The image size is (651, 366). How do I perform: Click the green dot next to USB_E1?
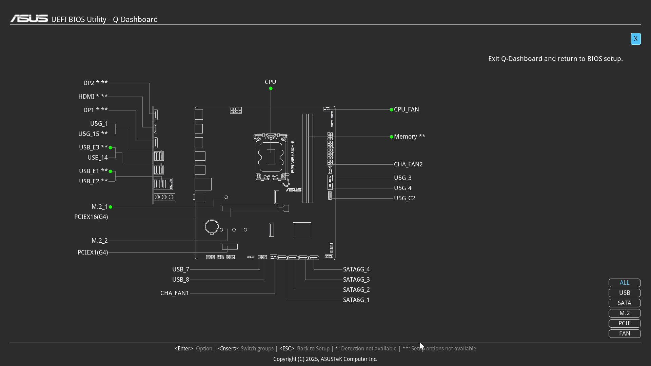[110, 171]
